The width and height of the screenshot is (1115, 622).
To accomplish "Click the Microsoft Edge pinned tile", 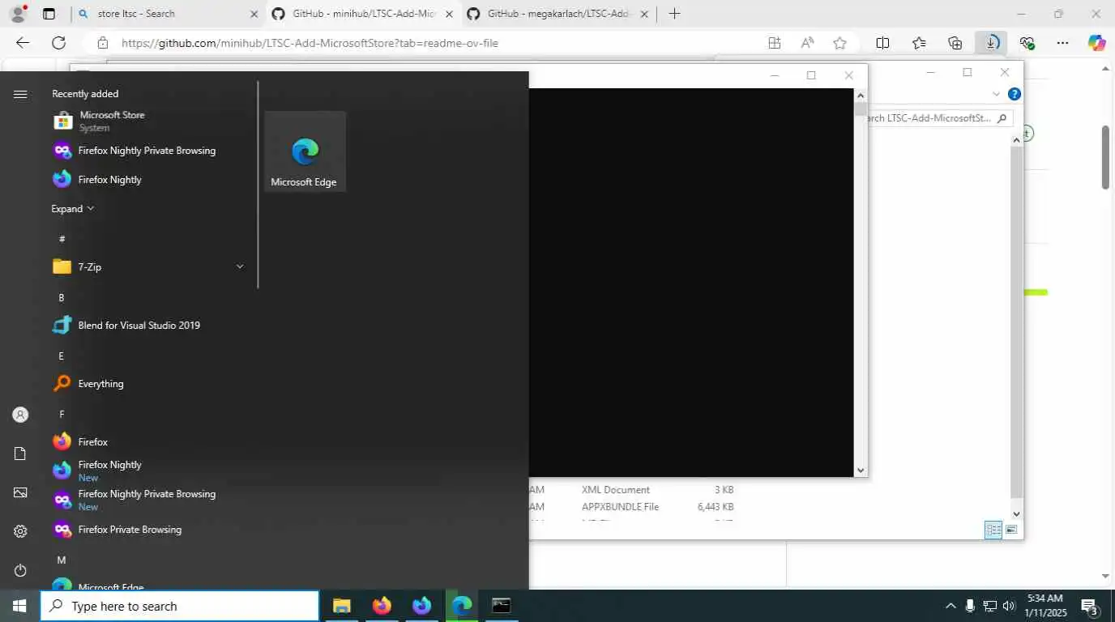I will point(305,151).
